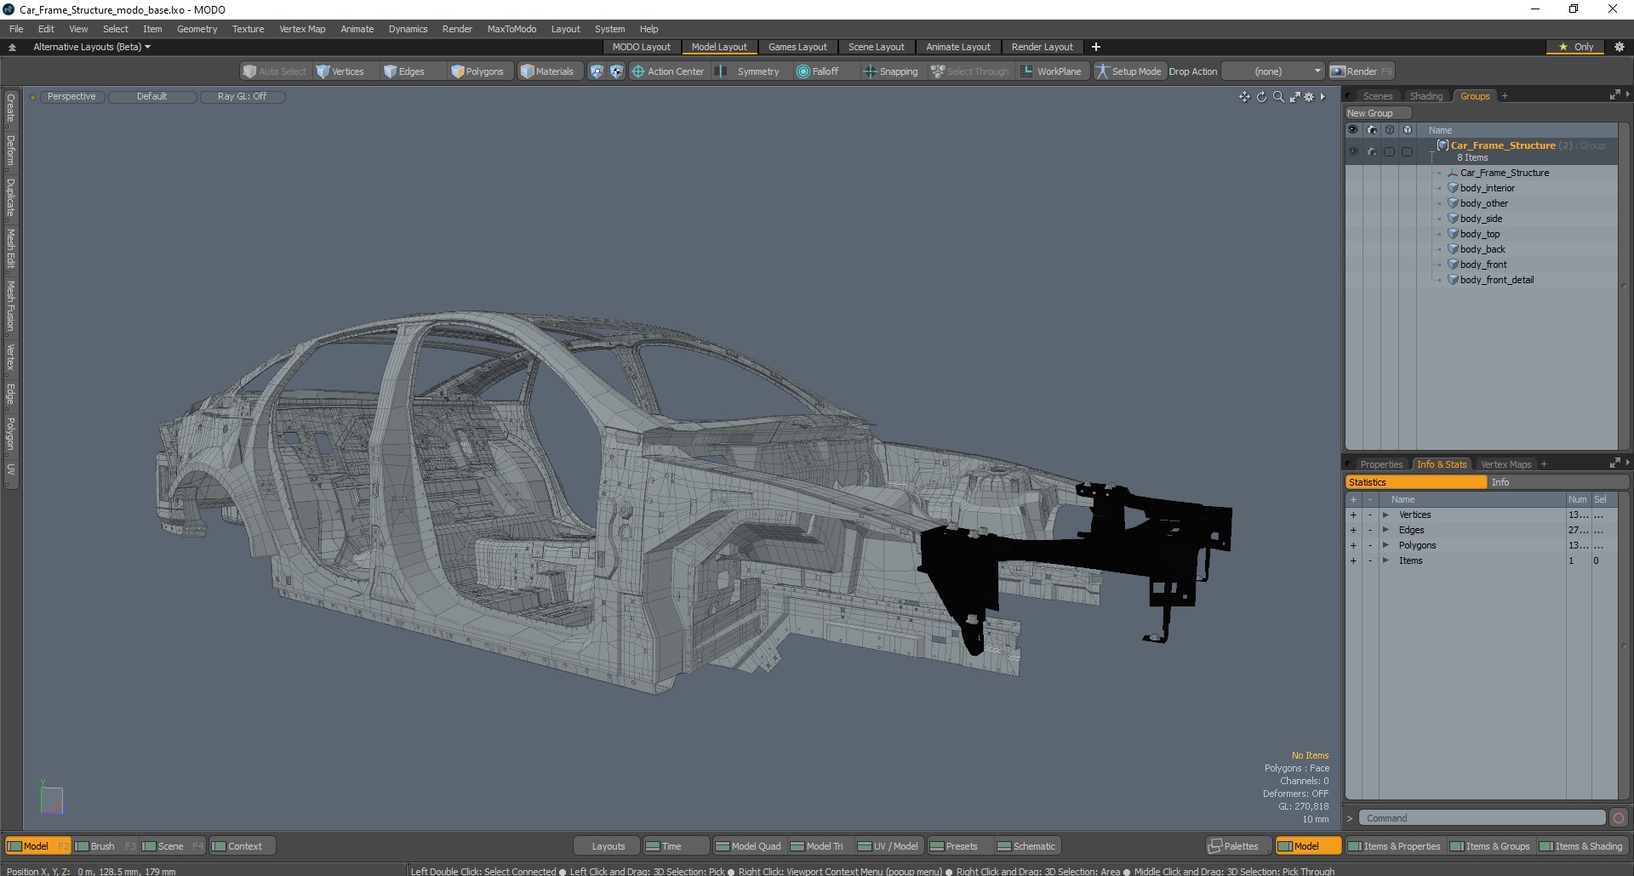Toggle visibility of Car_Frame_Structure group
Image resolution: width=1634 pixels, height=876 pixels.
(x=1353, y=151)
